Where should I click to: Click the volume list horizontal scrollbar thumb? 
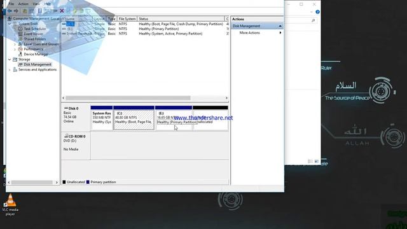pos(128,98)
